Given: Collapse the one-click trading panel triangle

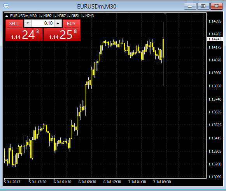Looking at the screenshot, I should [7, 16].
